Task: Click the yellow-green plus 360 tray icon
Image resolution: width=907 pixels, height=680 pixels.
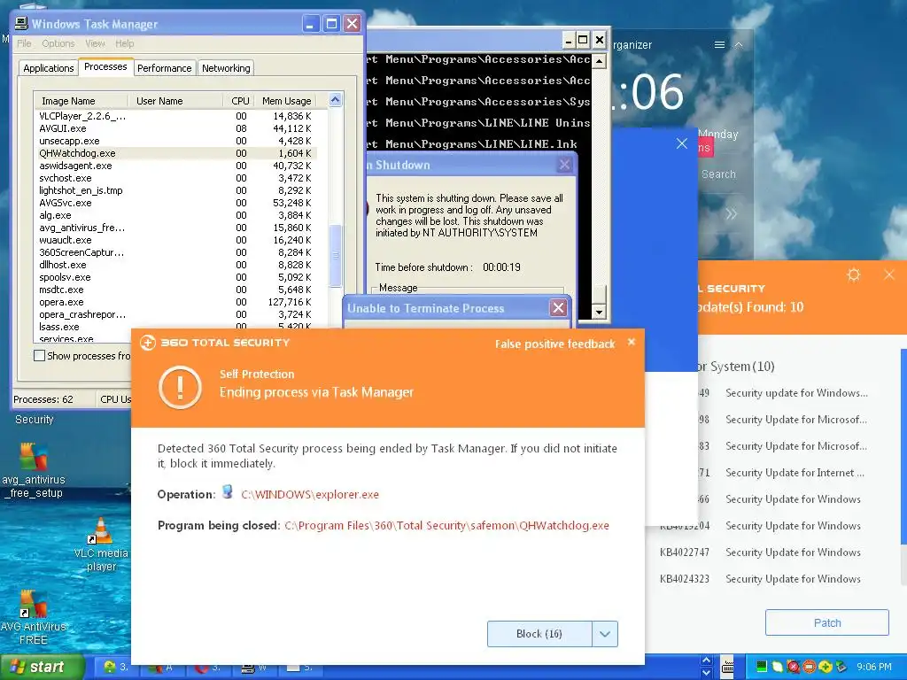Action: pos(826,667)
